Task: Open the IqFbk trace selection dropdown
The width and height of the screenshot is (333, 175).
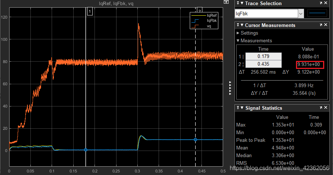Action: [301, 14]
